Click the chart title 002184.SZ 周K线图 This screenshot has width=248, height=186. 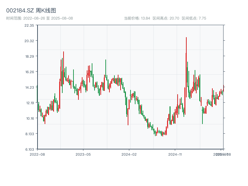(31, 11)
